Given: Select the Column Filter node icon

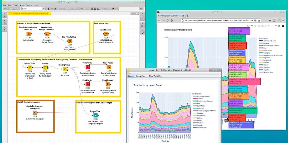Looking at the screenshot, I should (30, 68).
